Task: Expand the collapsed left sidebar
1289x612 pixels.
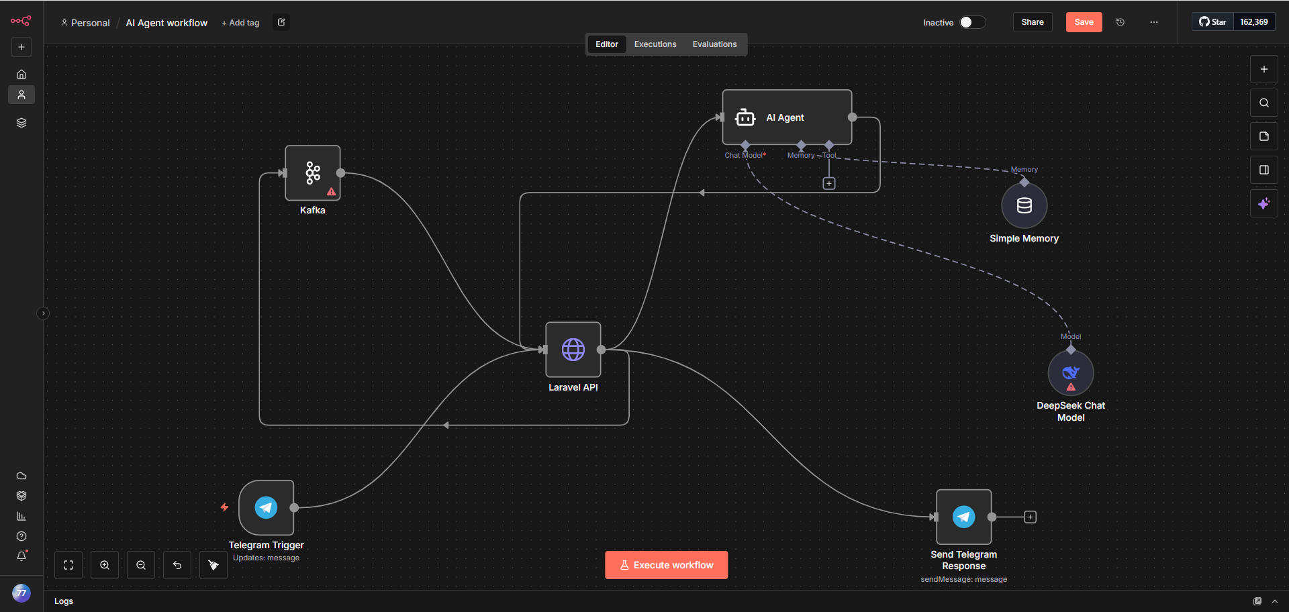Action: pyautogui.click(x=43, y=313)
